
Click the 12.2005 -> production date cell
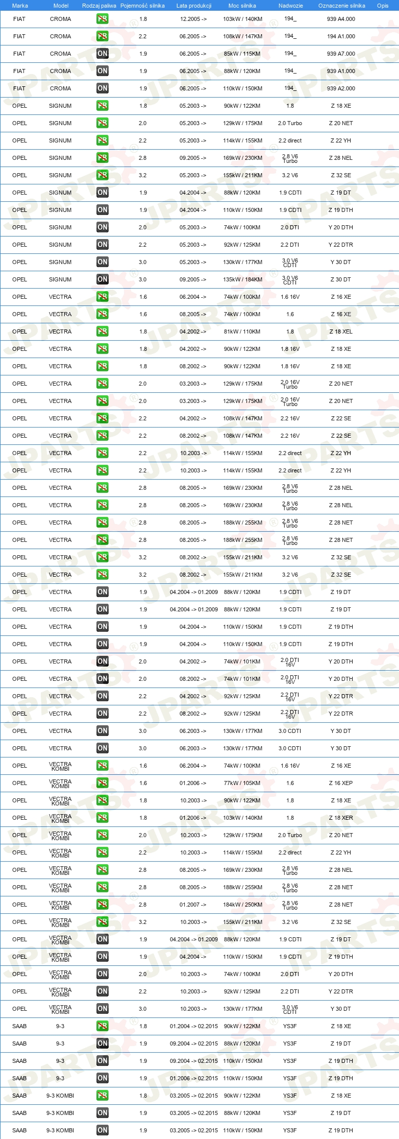[193, 19]
